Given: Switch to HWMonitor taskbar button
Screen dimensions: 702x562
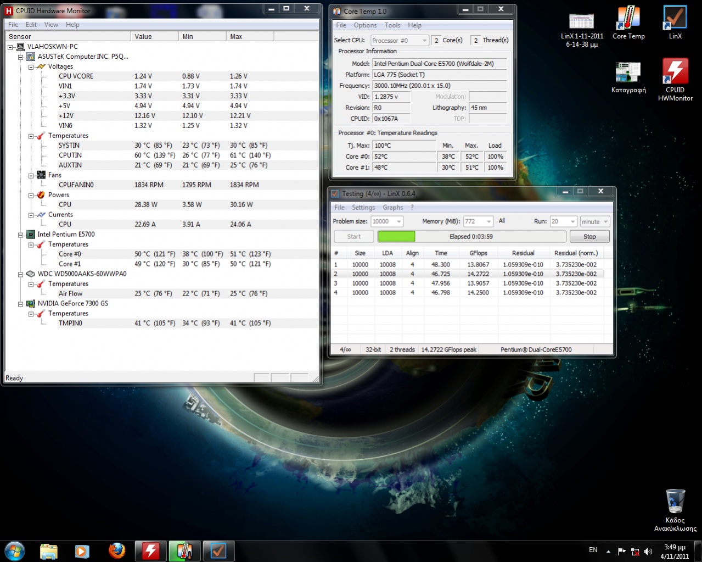Looking at the screenshot, I should click(x=150, y=551).
